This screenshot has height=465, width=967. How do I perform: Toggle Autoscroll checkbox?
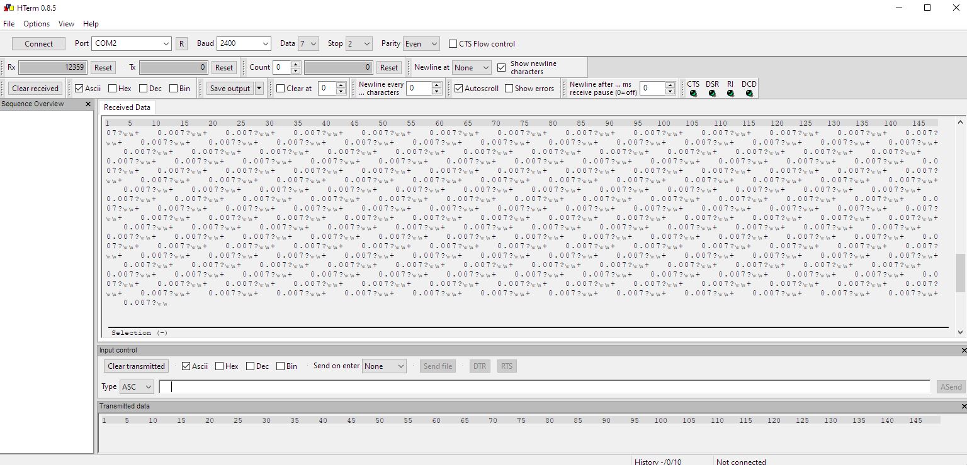point(458,89)
